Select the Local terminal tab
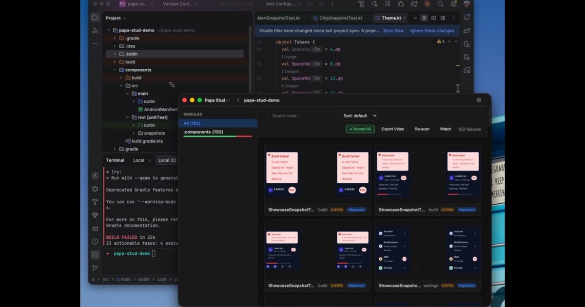Viewport: 585px width, 307px height. (139, 160)
